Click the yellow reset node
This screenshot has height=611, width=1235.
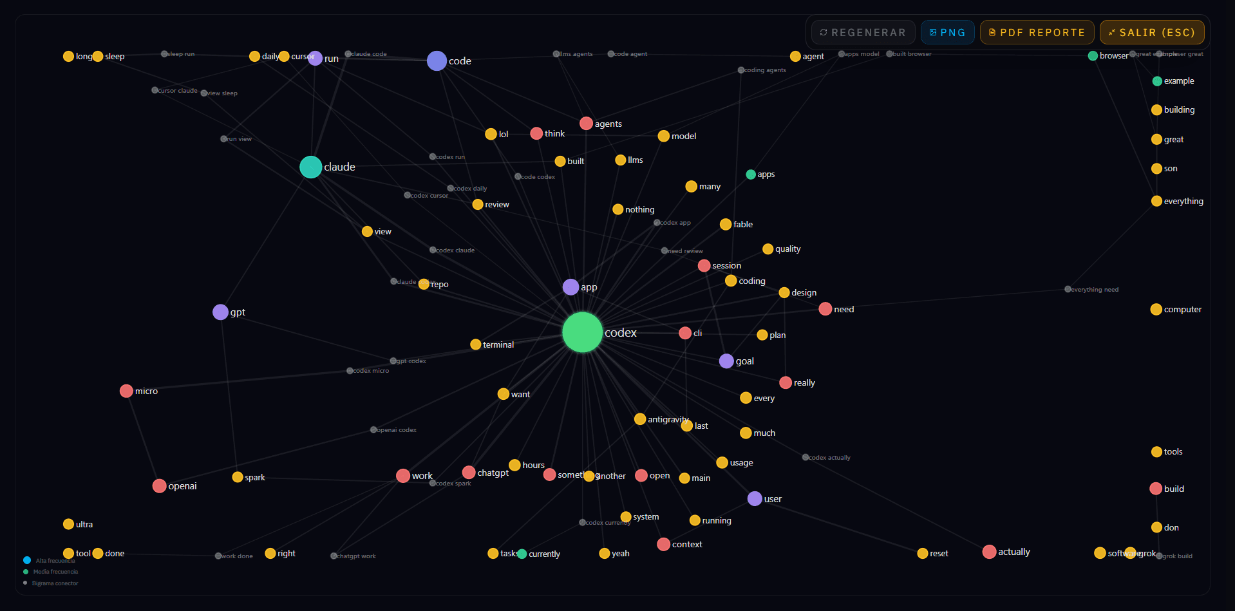pos(923,553)
